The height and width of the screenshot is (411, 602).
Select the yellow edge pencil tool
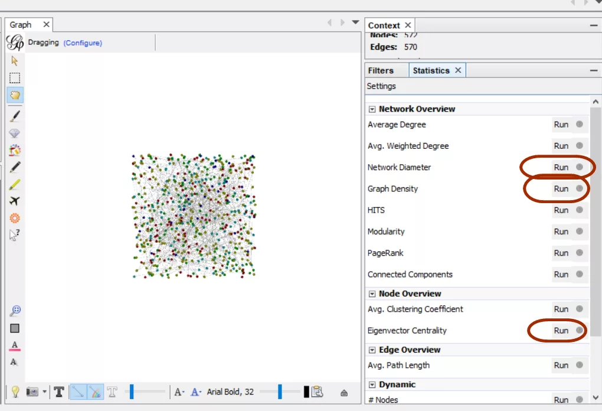15,184
